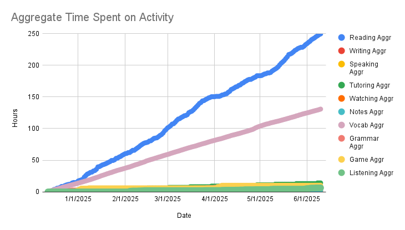
Task: Click the Speaking Aggr legend color dot
Action: click(342, 64)
